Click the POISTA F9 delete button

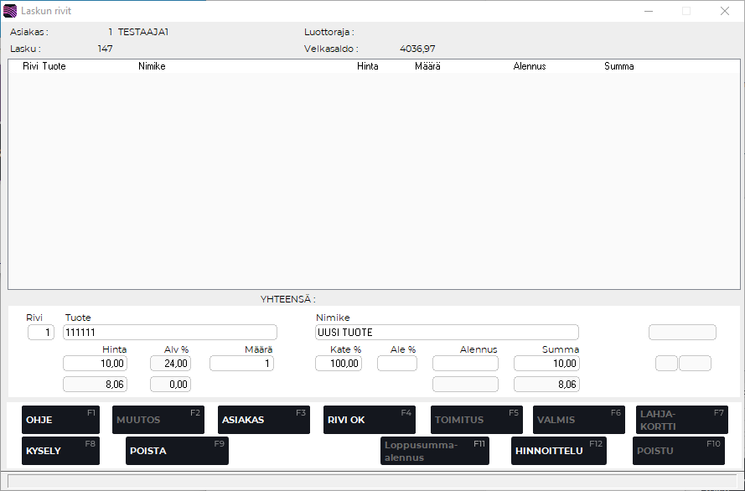[177, 451]
